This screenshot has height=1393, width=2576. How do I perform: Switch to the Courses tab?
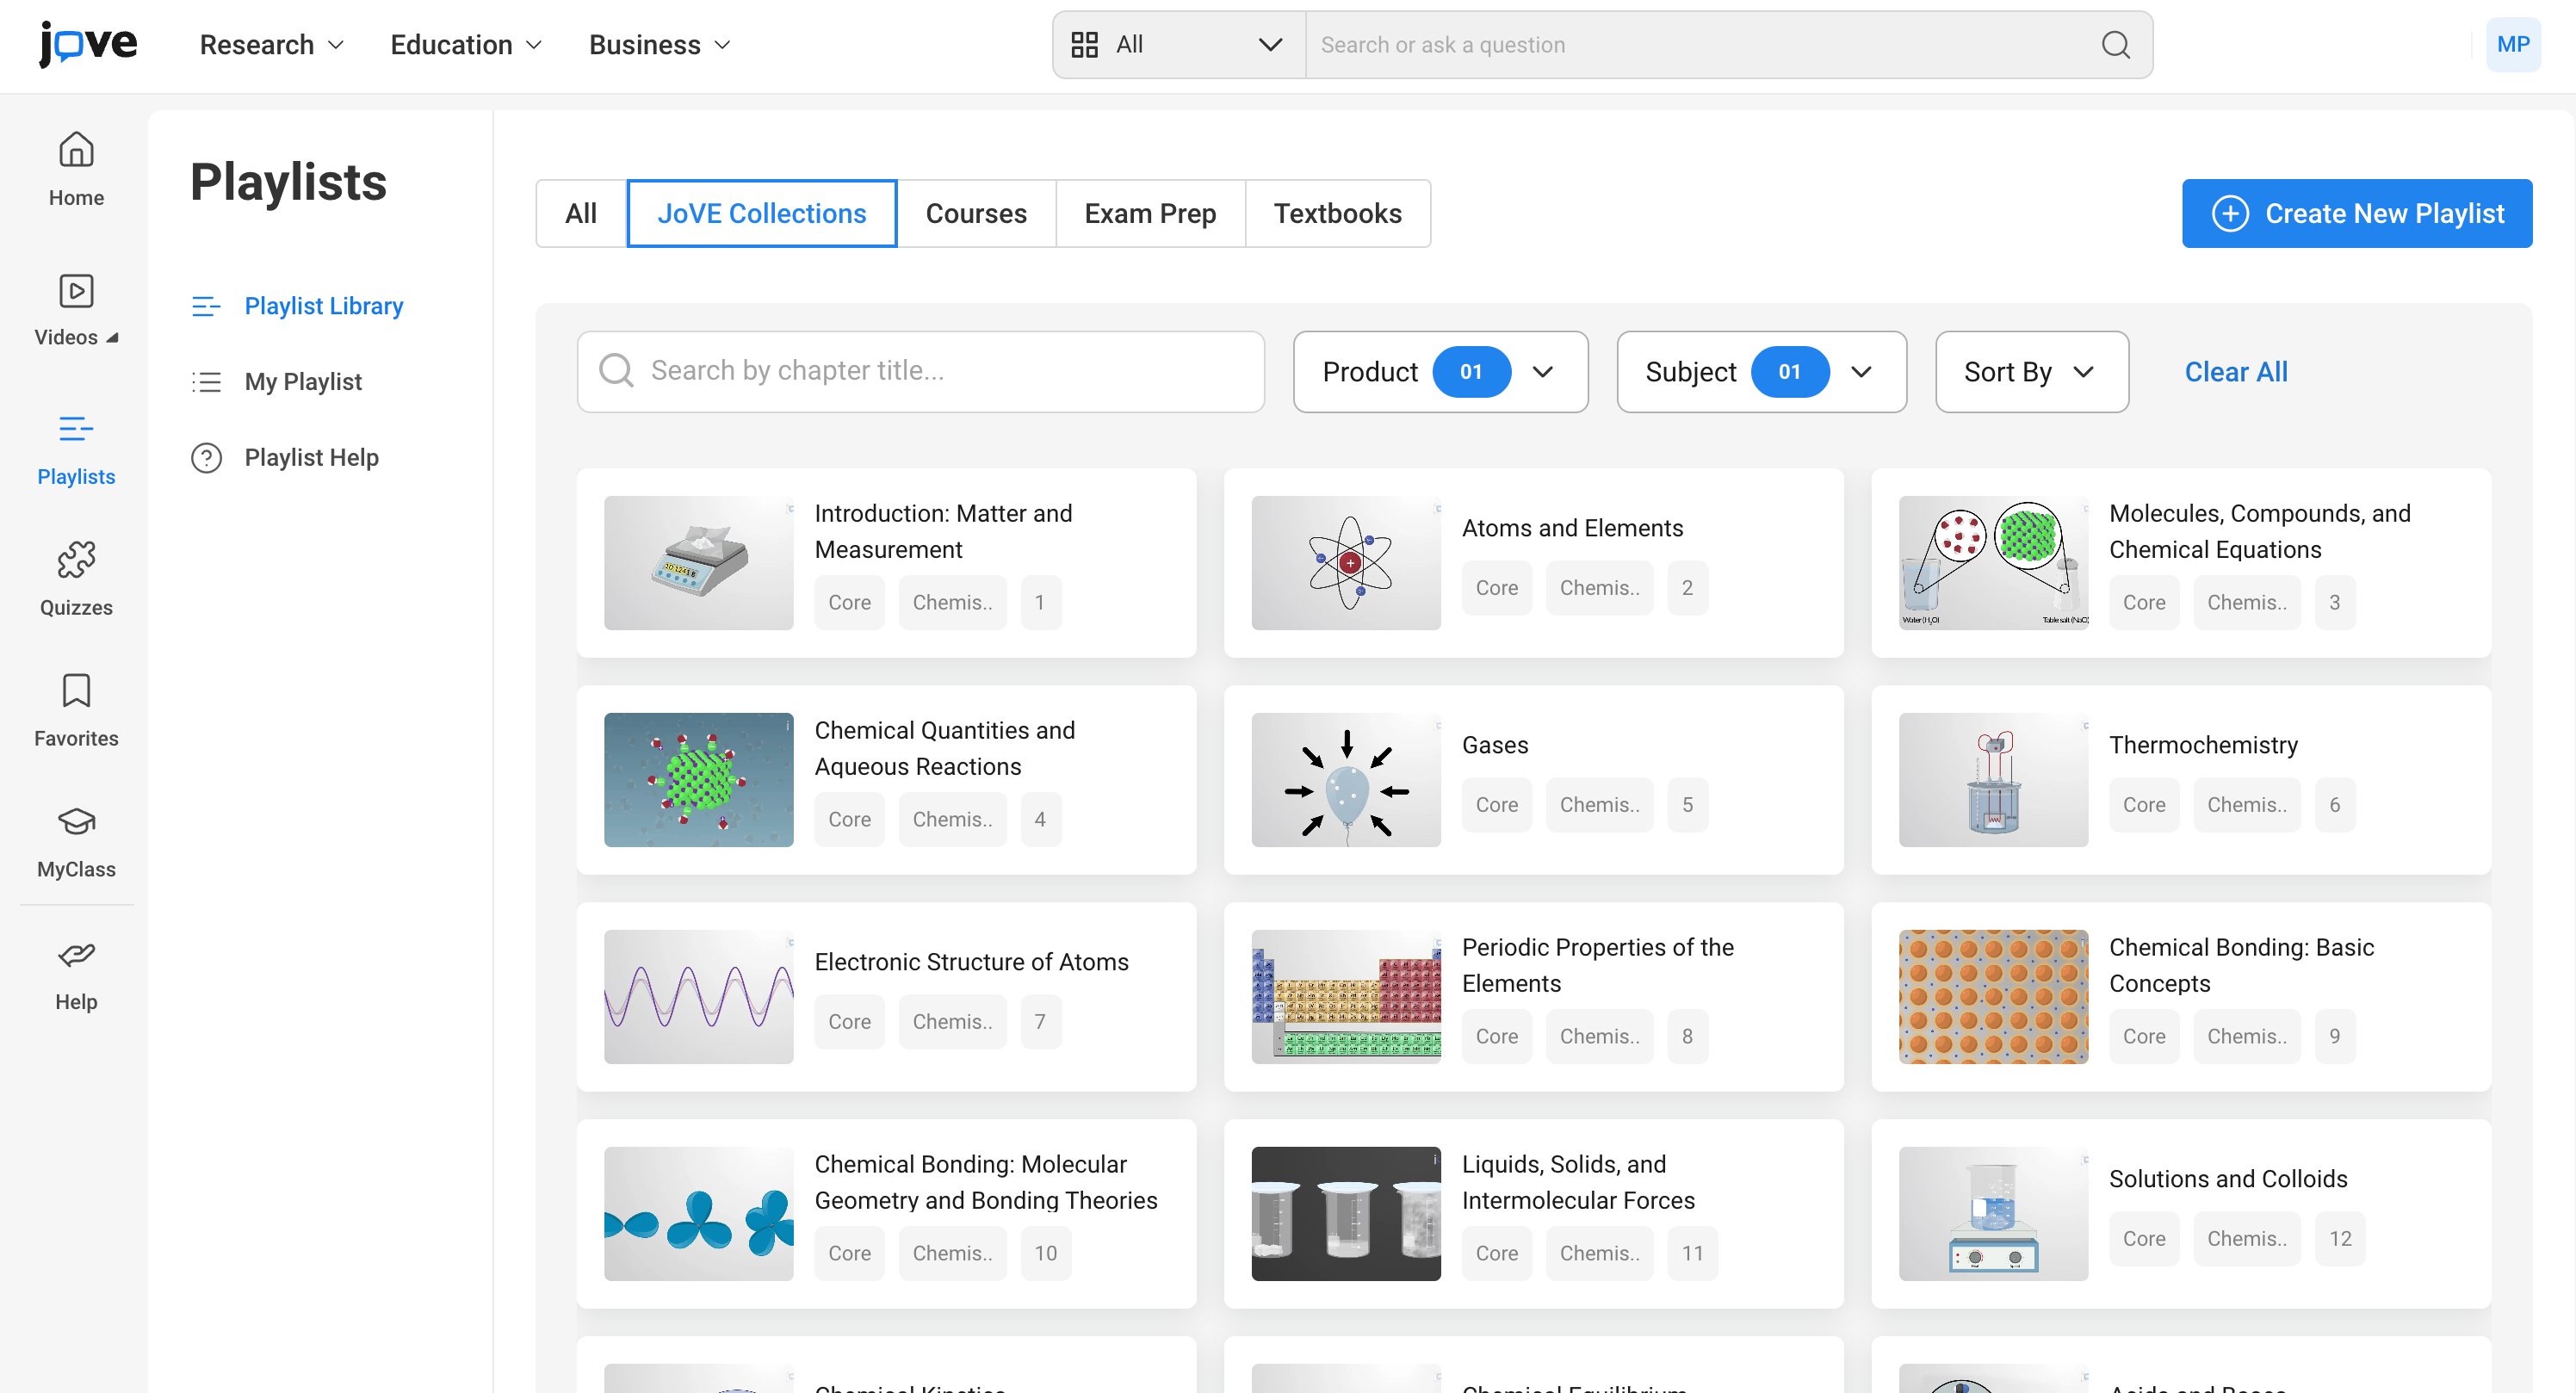(x=975, y=214)
